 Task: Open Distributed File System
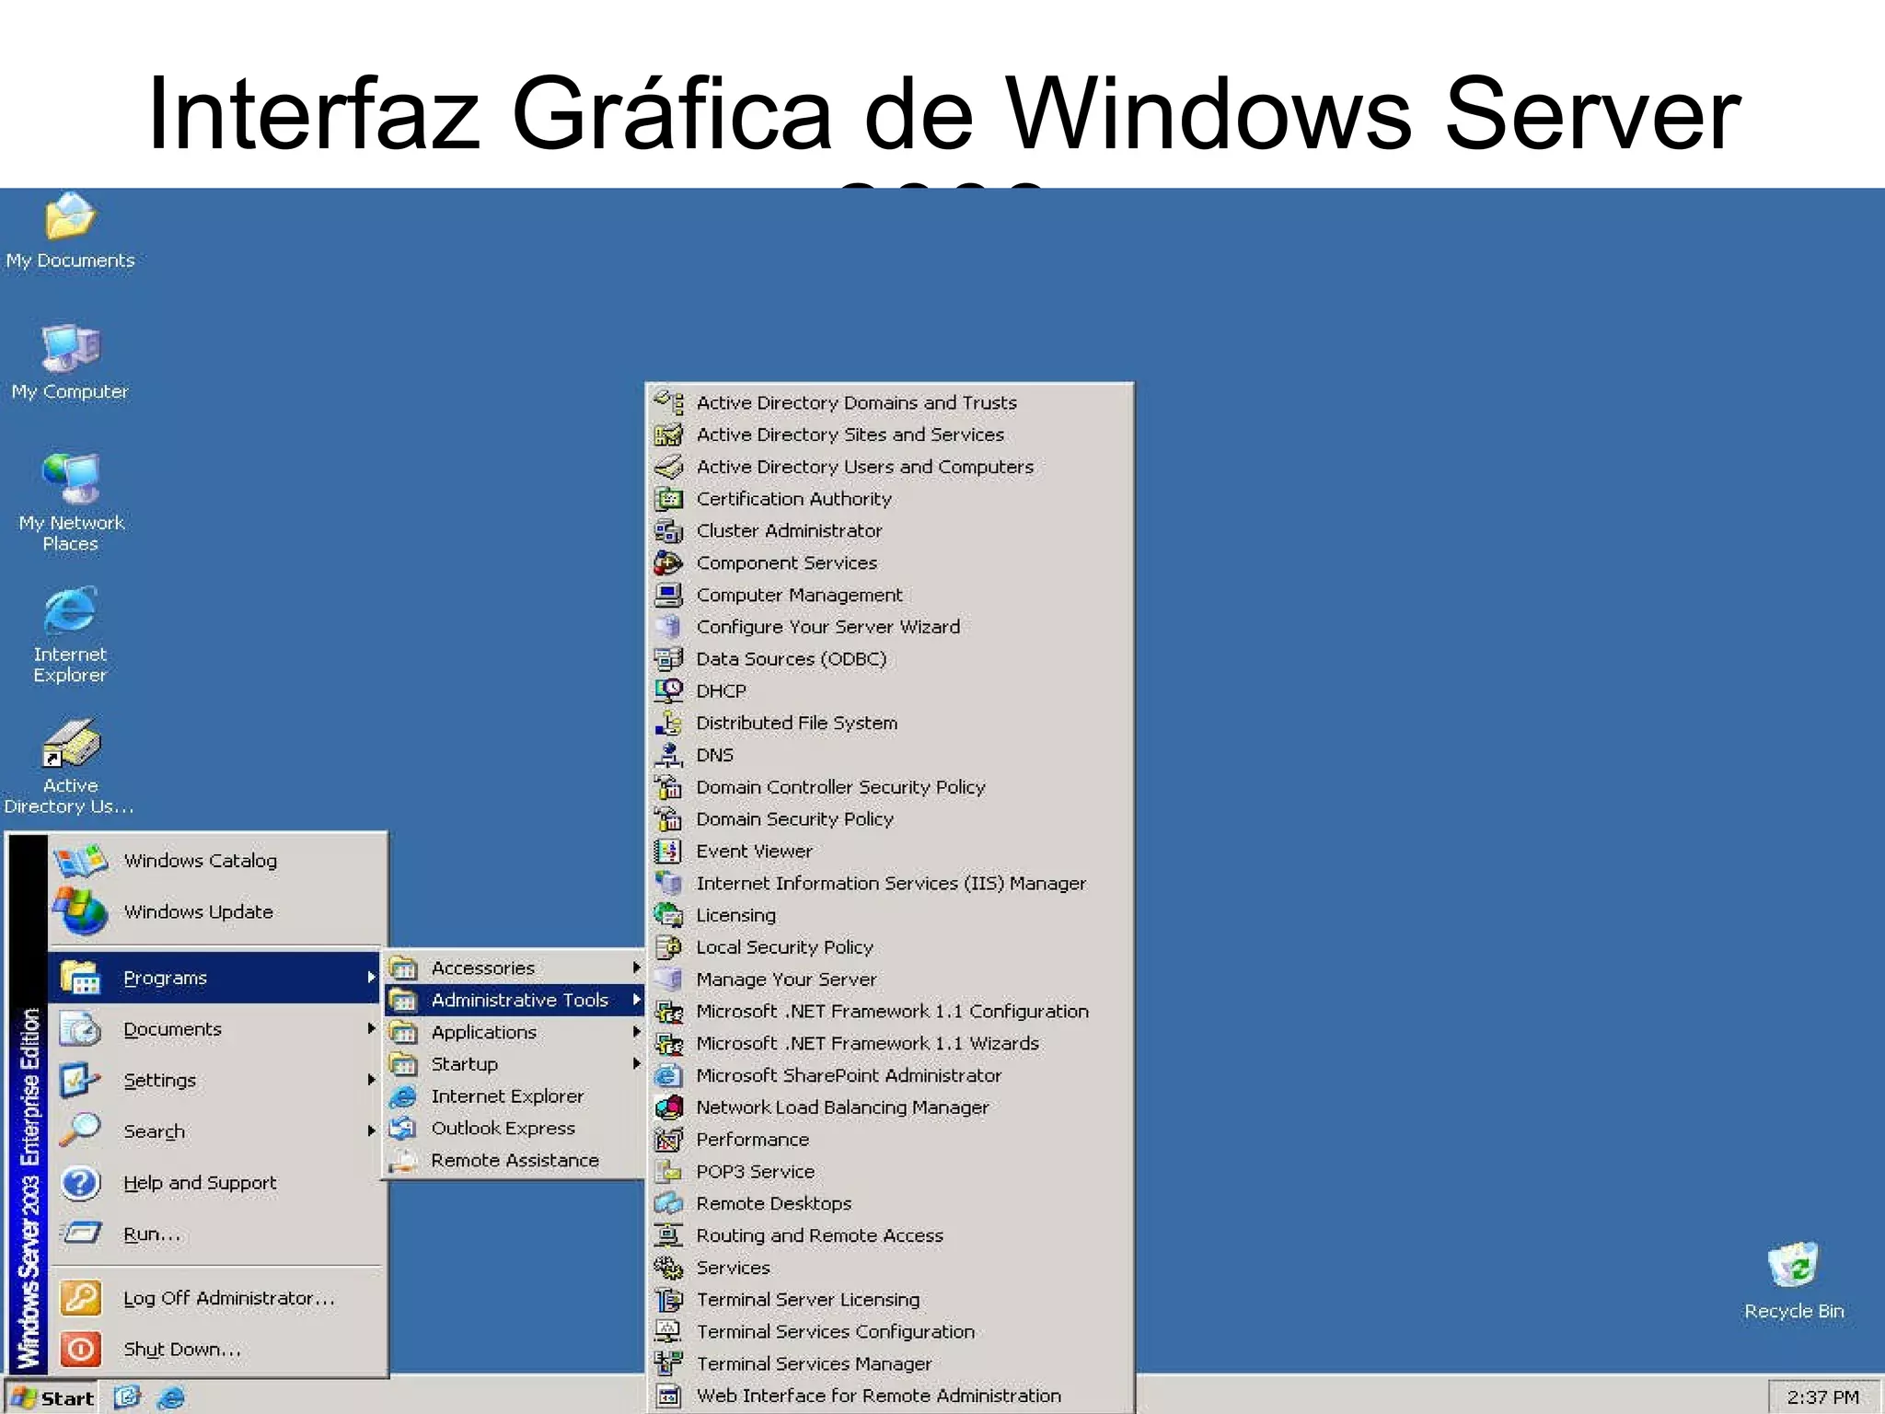pyautogui.click(x=889, y=723)
